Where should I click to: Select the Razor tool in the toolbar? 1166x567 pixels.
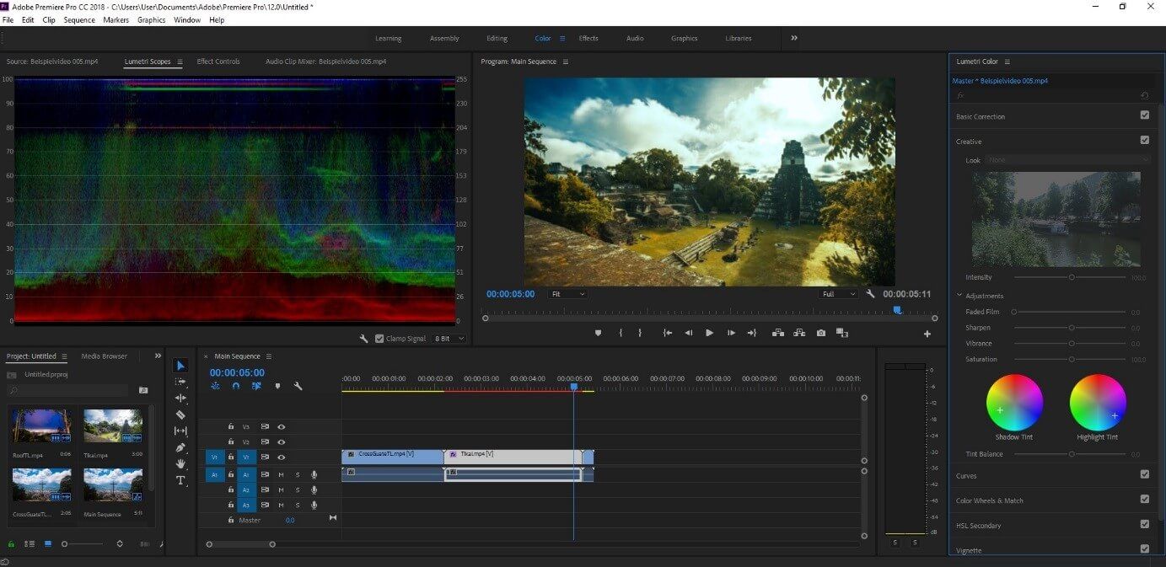click(x=180, y=415)
